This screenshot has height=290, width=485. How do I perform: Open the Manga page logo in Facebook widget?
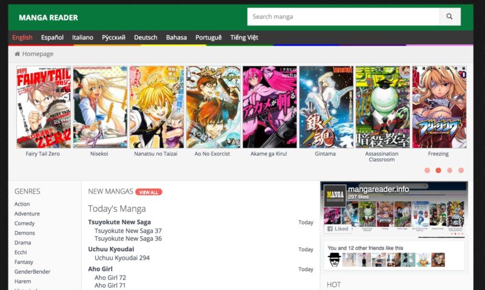click(x=335, y=196)
